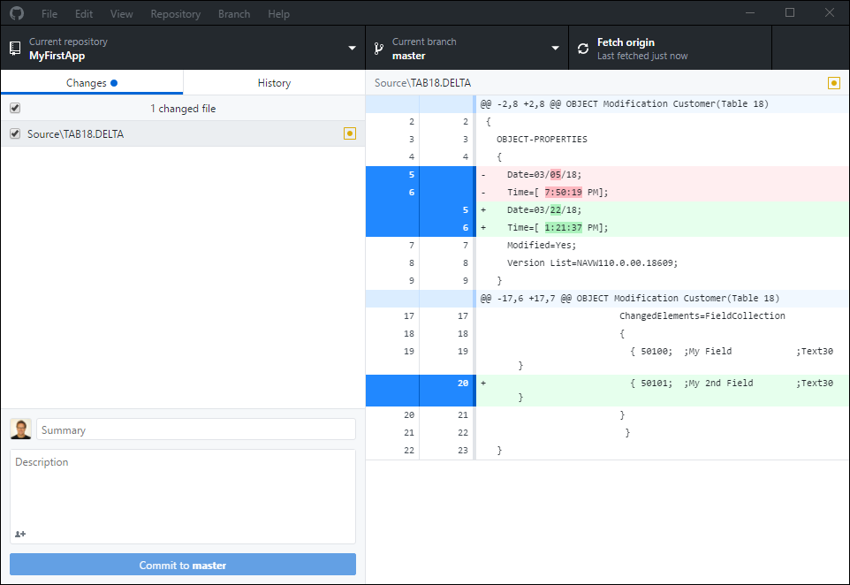Click the add co-authors icon in description box
Screen dimensions: 850x585
pyautogui.click(x=20, y=534)
